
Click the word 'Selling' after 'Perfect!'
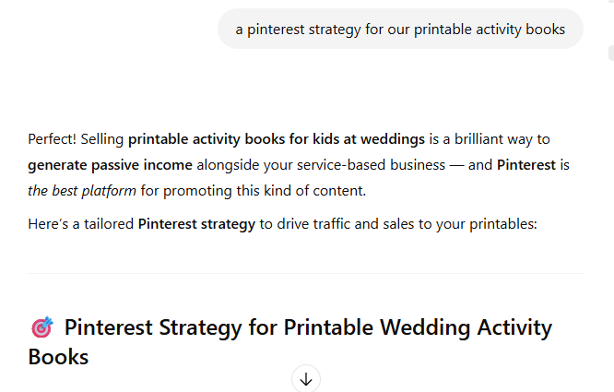[102, 139]
